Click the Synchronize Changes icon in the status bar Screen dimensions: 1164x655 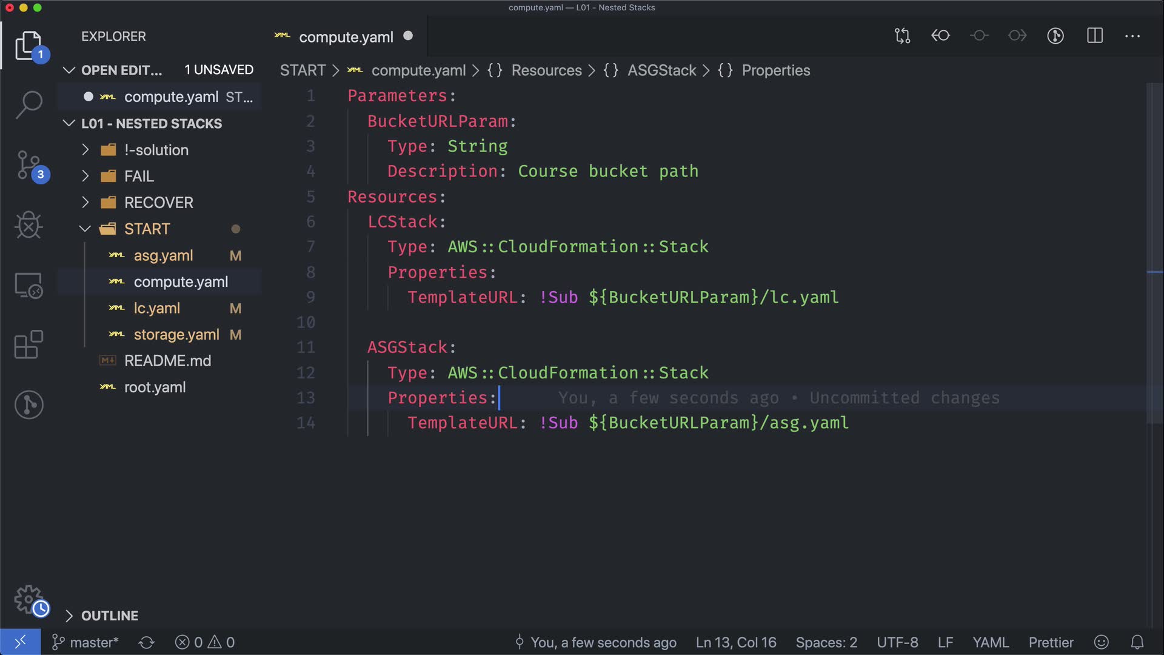click(147, 642)
